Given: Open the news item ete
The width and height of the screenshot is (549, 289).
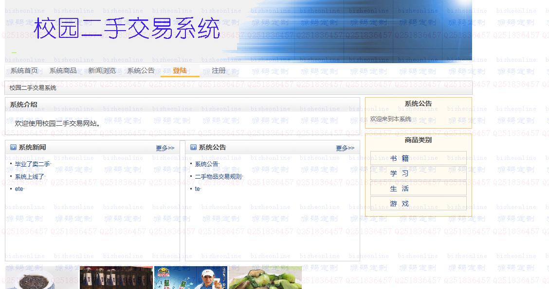Looking at the screenshot, I should [x=19, y=189].
